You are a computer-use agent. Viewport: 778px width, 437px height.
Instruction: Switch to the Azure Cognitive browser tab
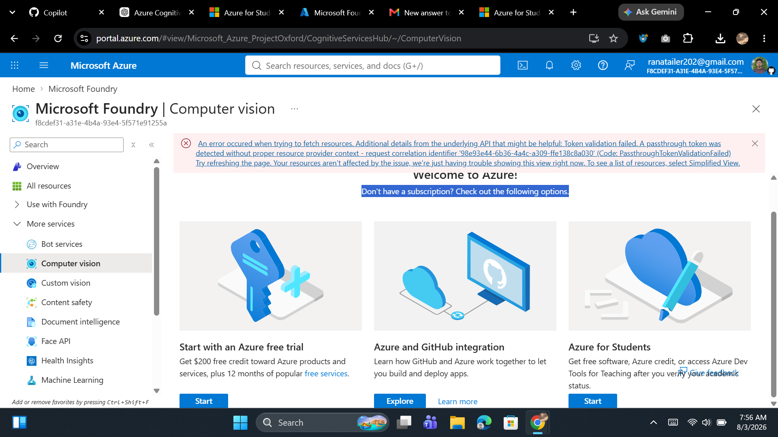tap(157, 13)
